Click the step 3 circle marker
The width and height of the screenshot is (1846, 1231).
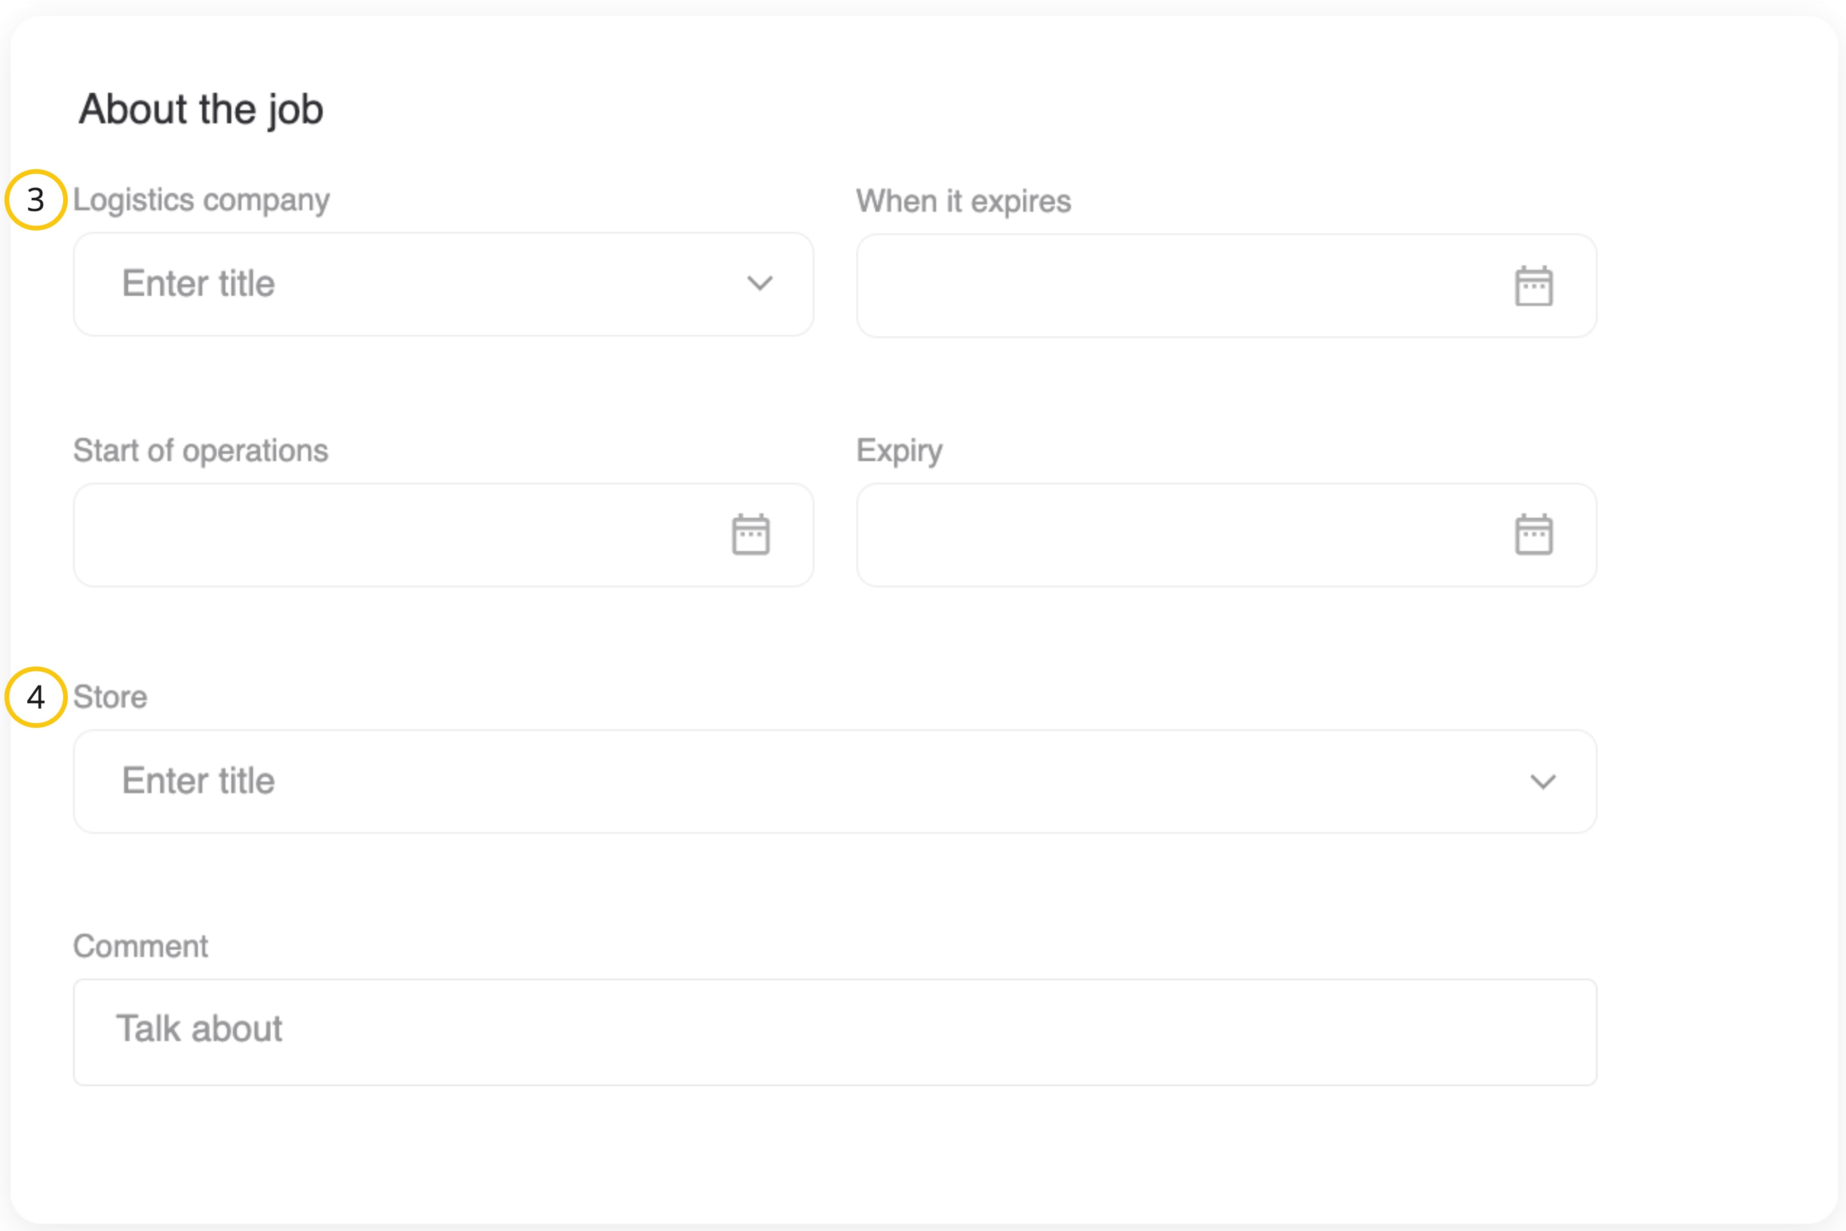point(35,200)
